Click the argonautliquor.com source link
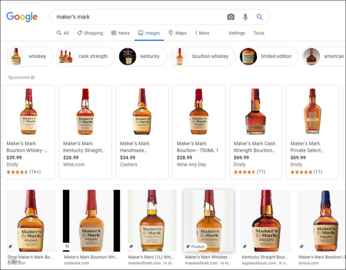Image resolution: width=346 pixels, height=270 pixels. (259, 263)
